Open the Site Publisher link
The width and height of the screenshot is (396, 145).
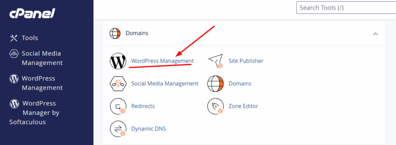click(246, 61)
